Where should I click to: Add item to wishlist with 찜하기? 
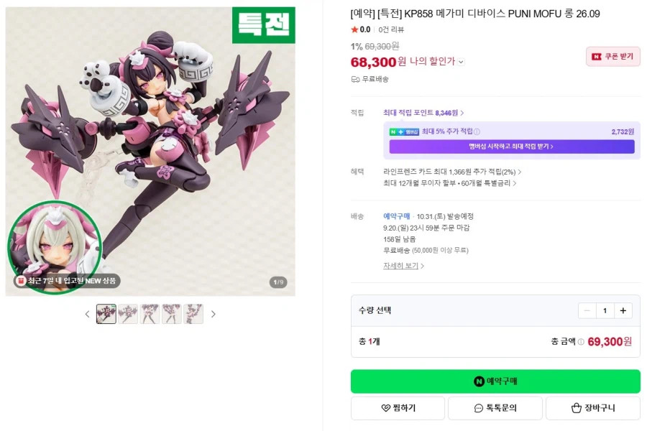click(398, 408)
